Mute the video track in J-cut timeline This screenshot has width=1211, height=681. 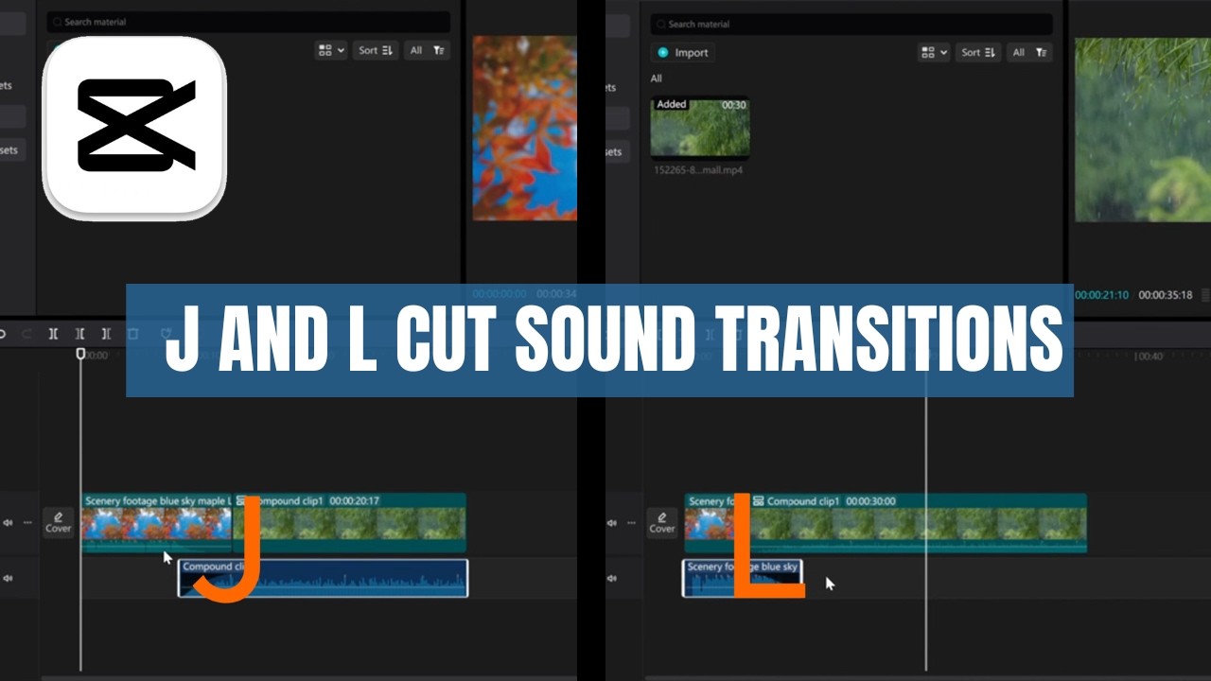[9, 523]
